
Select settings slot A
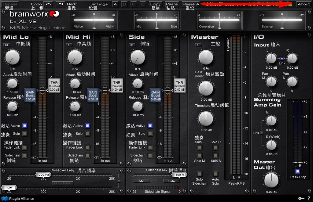click(x=115, y=4)
